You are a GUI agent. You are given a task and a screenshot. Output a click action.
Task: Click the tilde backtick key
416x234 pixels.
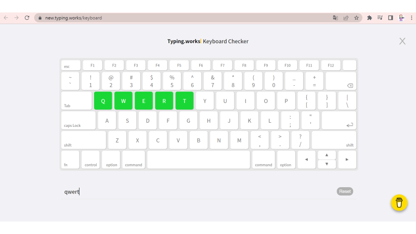70,81
